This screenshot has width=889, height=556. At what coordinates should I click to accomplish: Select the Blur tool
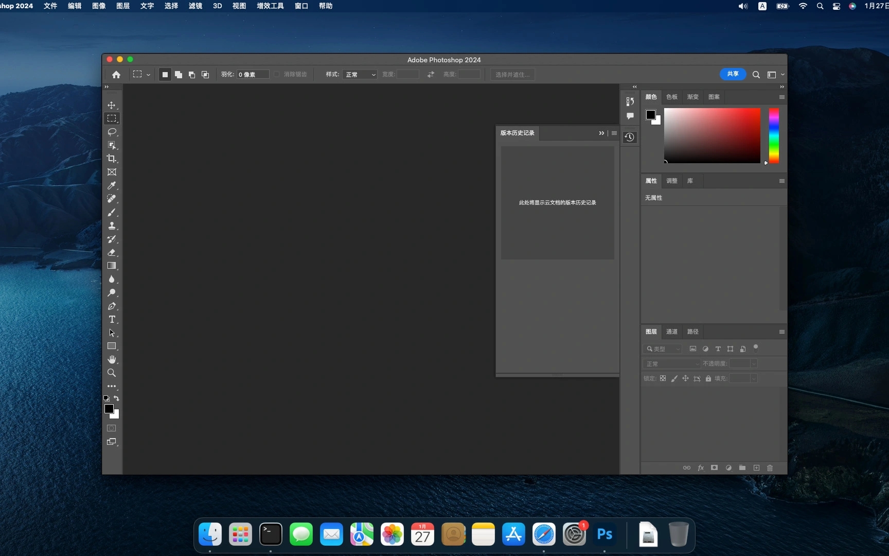click(x=112, y=279)
